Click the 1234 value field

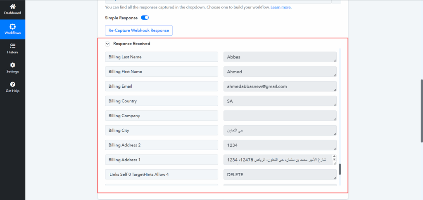click(x=280, y=145)
